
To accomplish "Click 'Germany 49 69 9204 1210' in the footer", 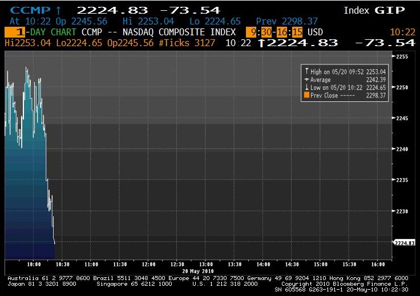I will coord(286,278).
